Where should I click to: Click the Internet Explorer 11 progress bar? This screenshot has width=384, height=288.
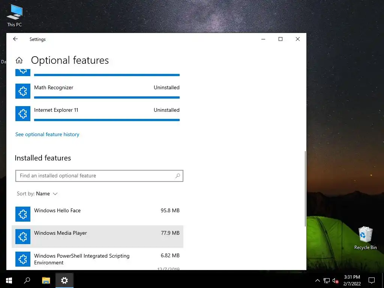pos(107,120)
